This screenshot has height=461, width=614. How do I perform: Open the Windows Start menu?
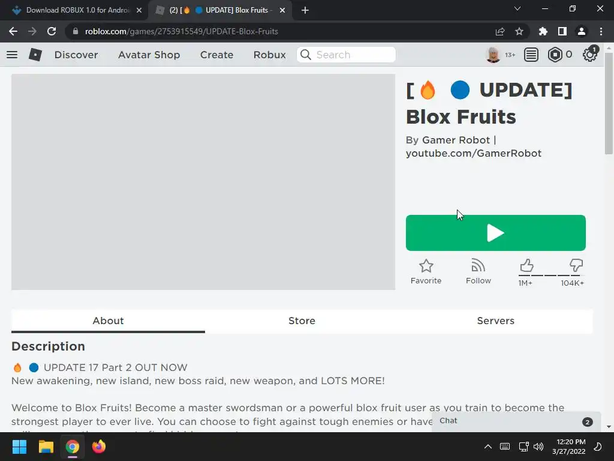click(19, 447)
